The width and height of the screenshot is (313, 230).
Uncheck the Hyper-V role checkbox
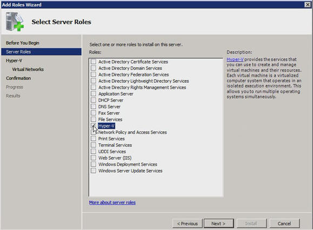click(93, 126)
